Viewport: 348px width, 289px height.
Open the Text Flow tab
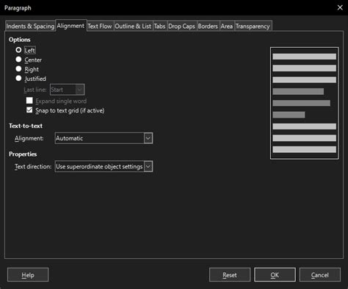click(100, 26)
